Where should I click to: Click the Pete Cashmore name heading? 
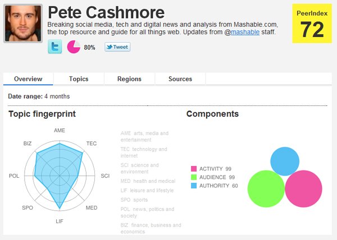(106, 12)
